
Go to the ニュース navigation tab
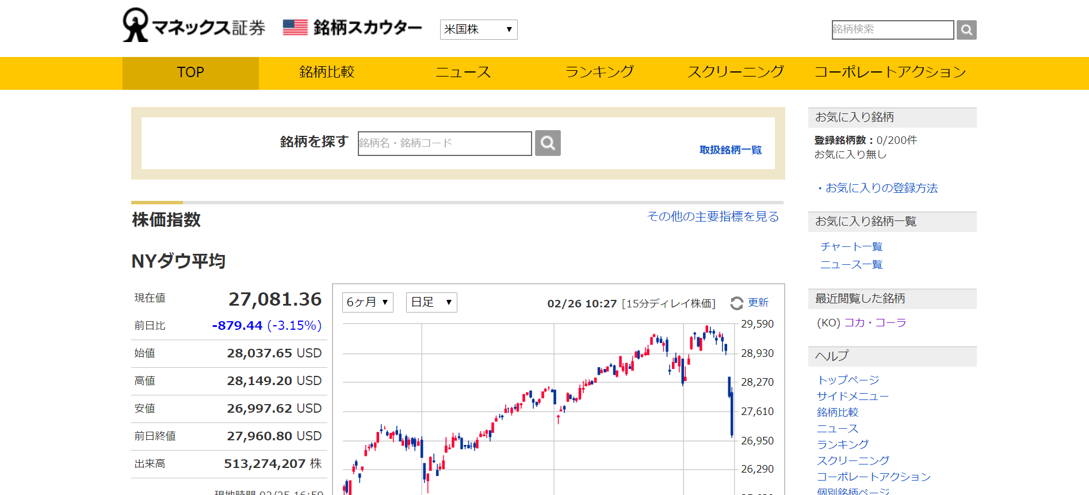463,73
